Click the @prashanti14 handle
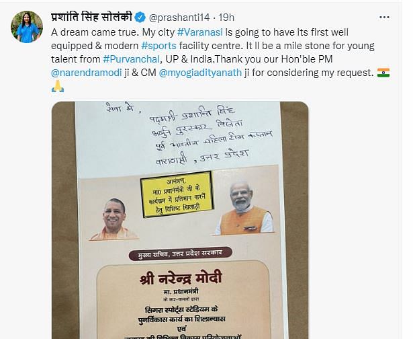 point(179,17)
